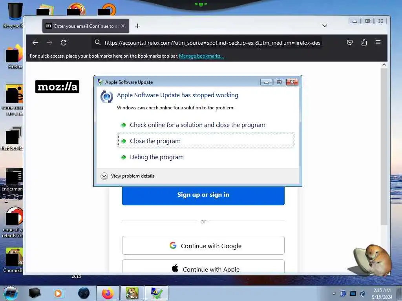Expand the list all tabs chevron
402x301 pixels.
[325, 26]
